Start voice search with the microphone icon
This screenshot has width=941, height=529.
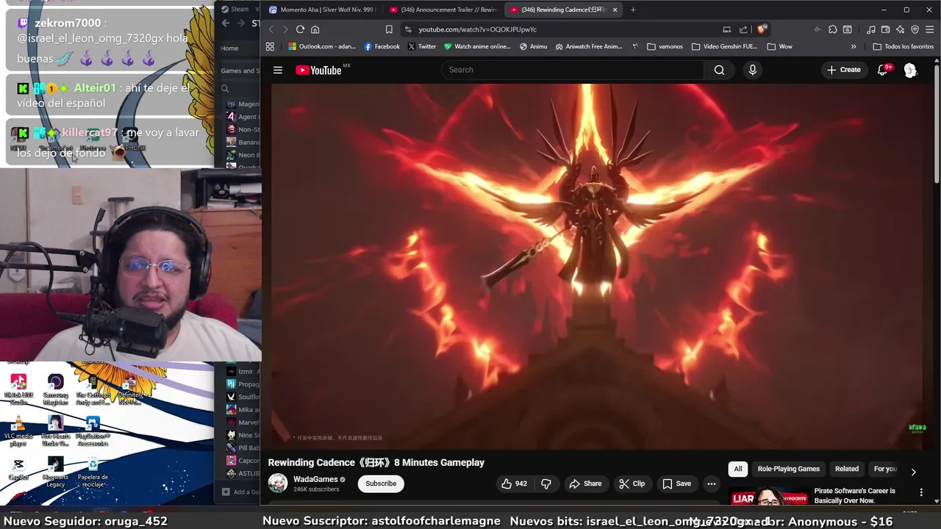click(x=752, y=70)
